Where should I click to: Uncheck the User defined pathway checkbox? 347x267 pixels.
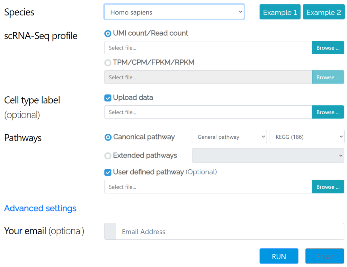point(108,173)
